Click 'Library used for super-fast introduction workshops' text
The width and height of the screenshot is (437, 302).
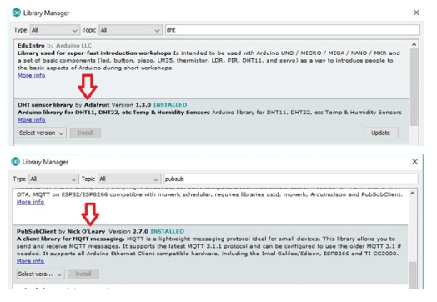click(x=94, y=53)
